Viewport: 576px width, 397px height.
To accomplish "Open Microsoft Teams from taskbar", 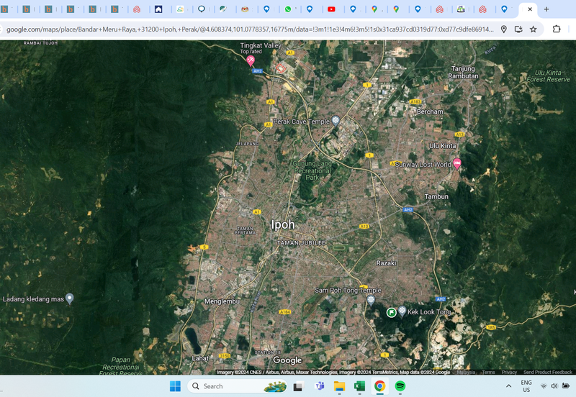I will [319, 386].
